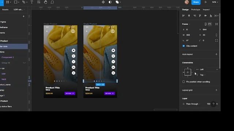The width and height of the screenshot is (234, 131).
Task: Click the constraints diagram widget
Action: coord(188,72)
